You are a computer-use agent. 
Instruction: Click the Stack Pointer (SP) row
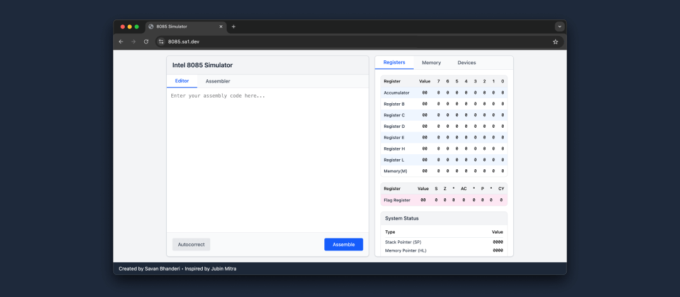[443, 242]
